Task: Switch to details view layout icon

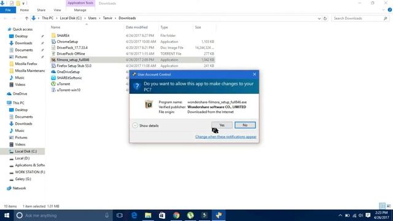Action: point(382,206)
